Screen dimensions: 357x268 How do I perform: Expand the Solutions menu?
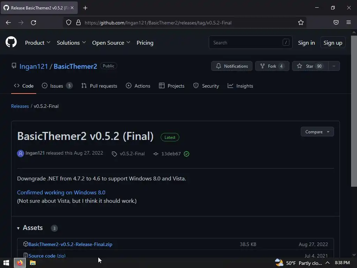pos(71,43)
